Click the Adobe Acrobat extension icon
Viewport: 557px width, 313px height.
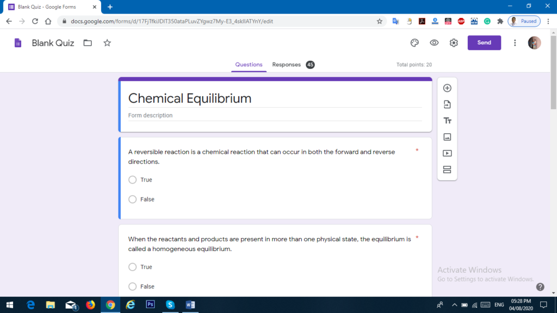point(422,21)
